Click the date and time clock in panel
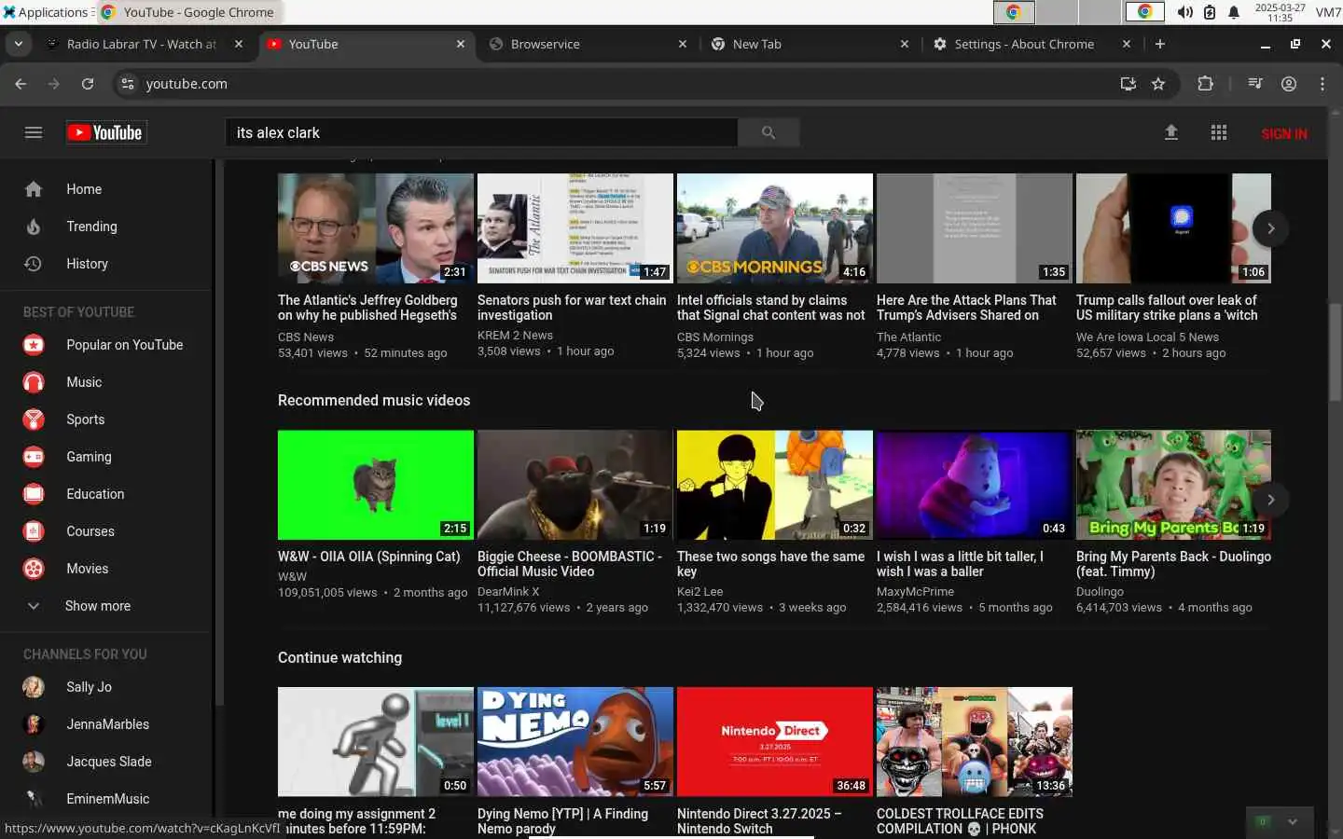This screenshot has height=839, width=1343. [1281, 12]
